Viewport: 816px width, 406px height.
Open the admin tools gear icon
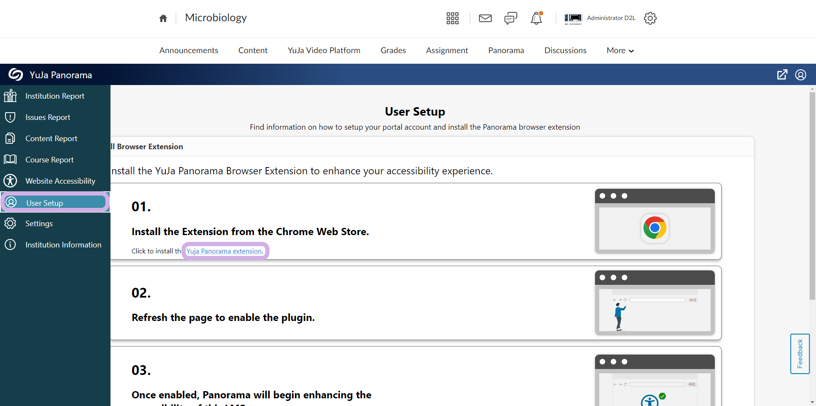click(650, 18)
